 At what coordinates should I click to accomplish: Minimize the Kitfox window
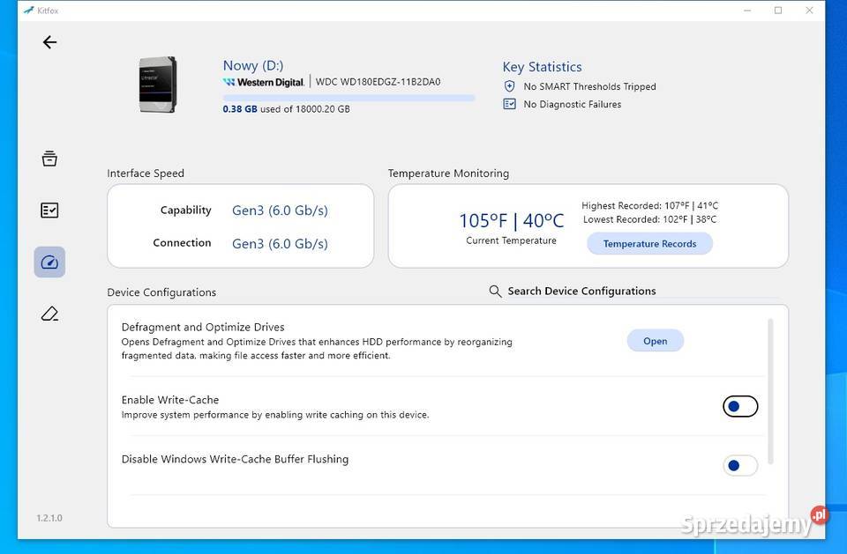pos(747,11)
